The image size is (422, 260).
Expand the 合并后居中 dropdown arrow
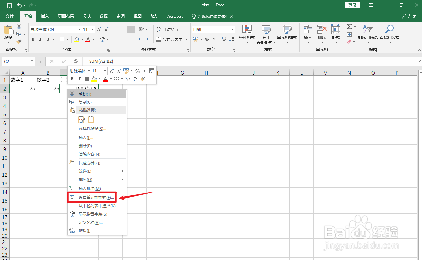pyautogui.click(x=186, y=39)
